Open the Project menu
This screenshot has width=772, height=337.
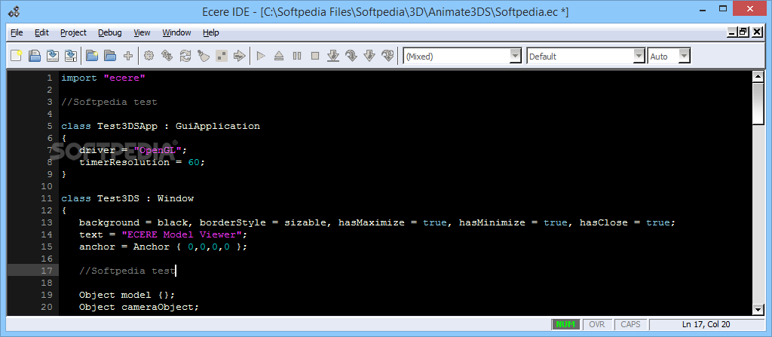(x=73, y=32)
